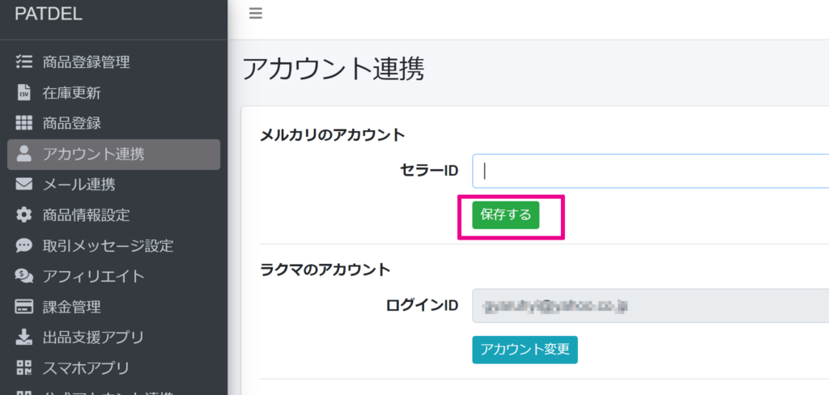Click the speech bubble icon for 取引メッセージ設定
This screenshot has width=829, height=395.
tap(24, 246)
